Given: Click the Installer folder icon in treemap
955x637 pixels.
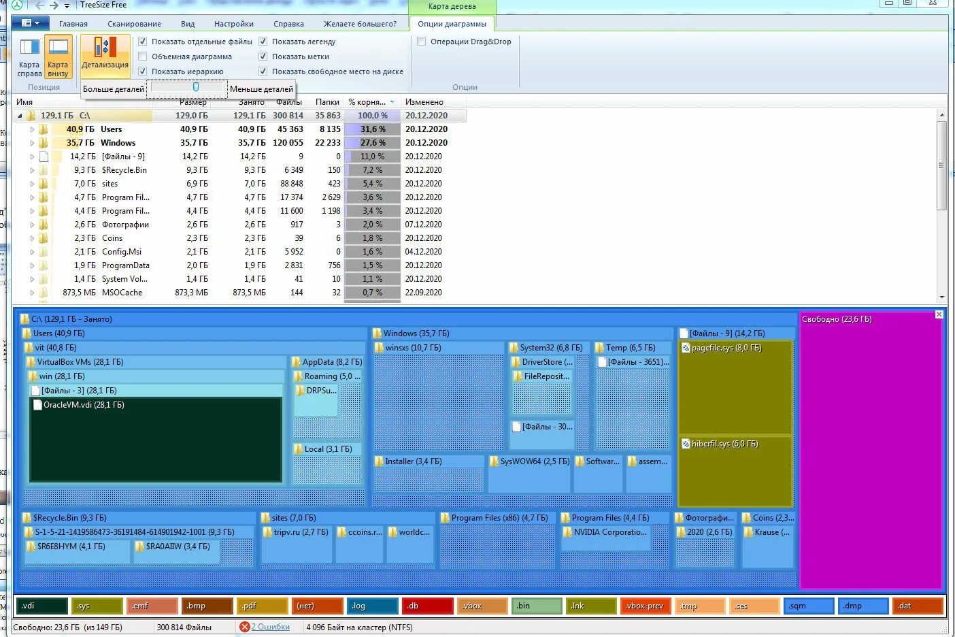Looking at the screenshot, I should (x=379, y=461).
